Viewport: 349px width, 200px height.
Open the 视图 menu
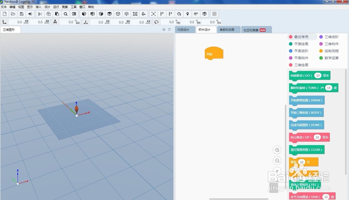click(21, 7)
